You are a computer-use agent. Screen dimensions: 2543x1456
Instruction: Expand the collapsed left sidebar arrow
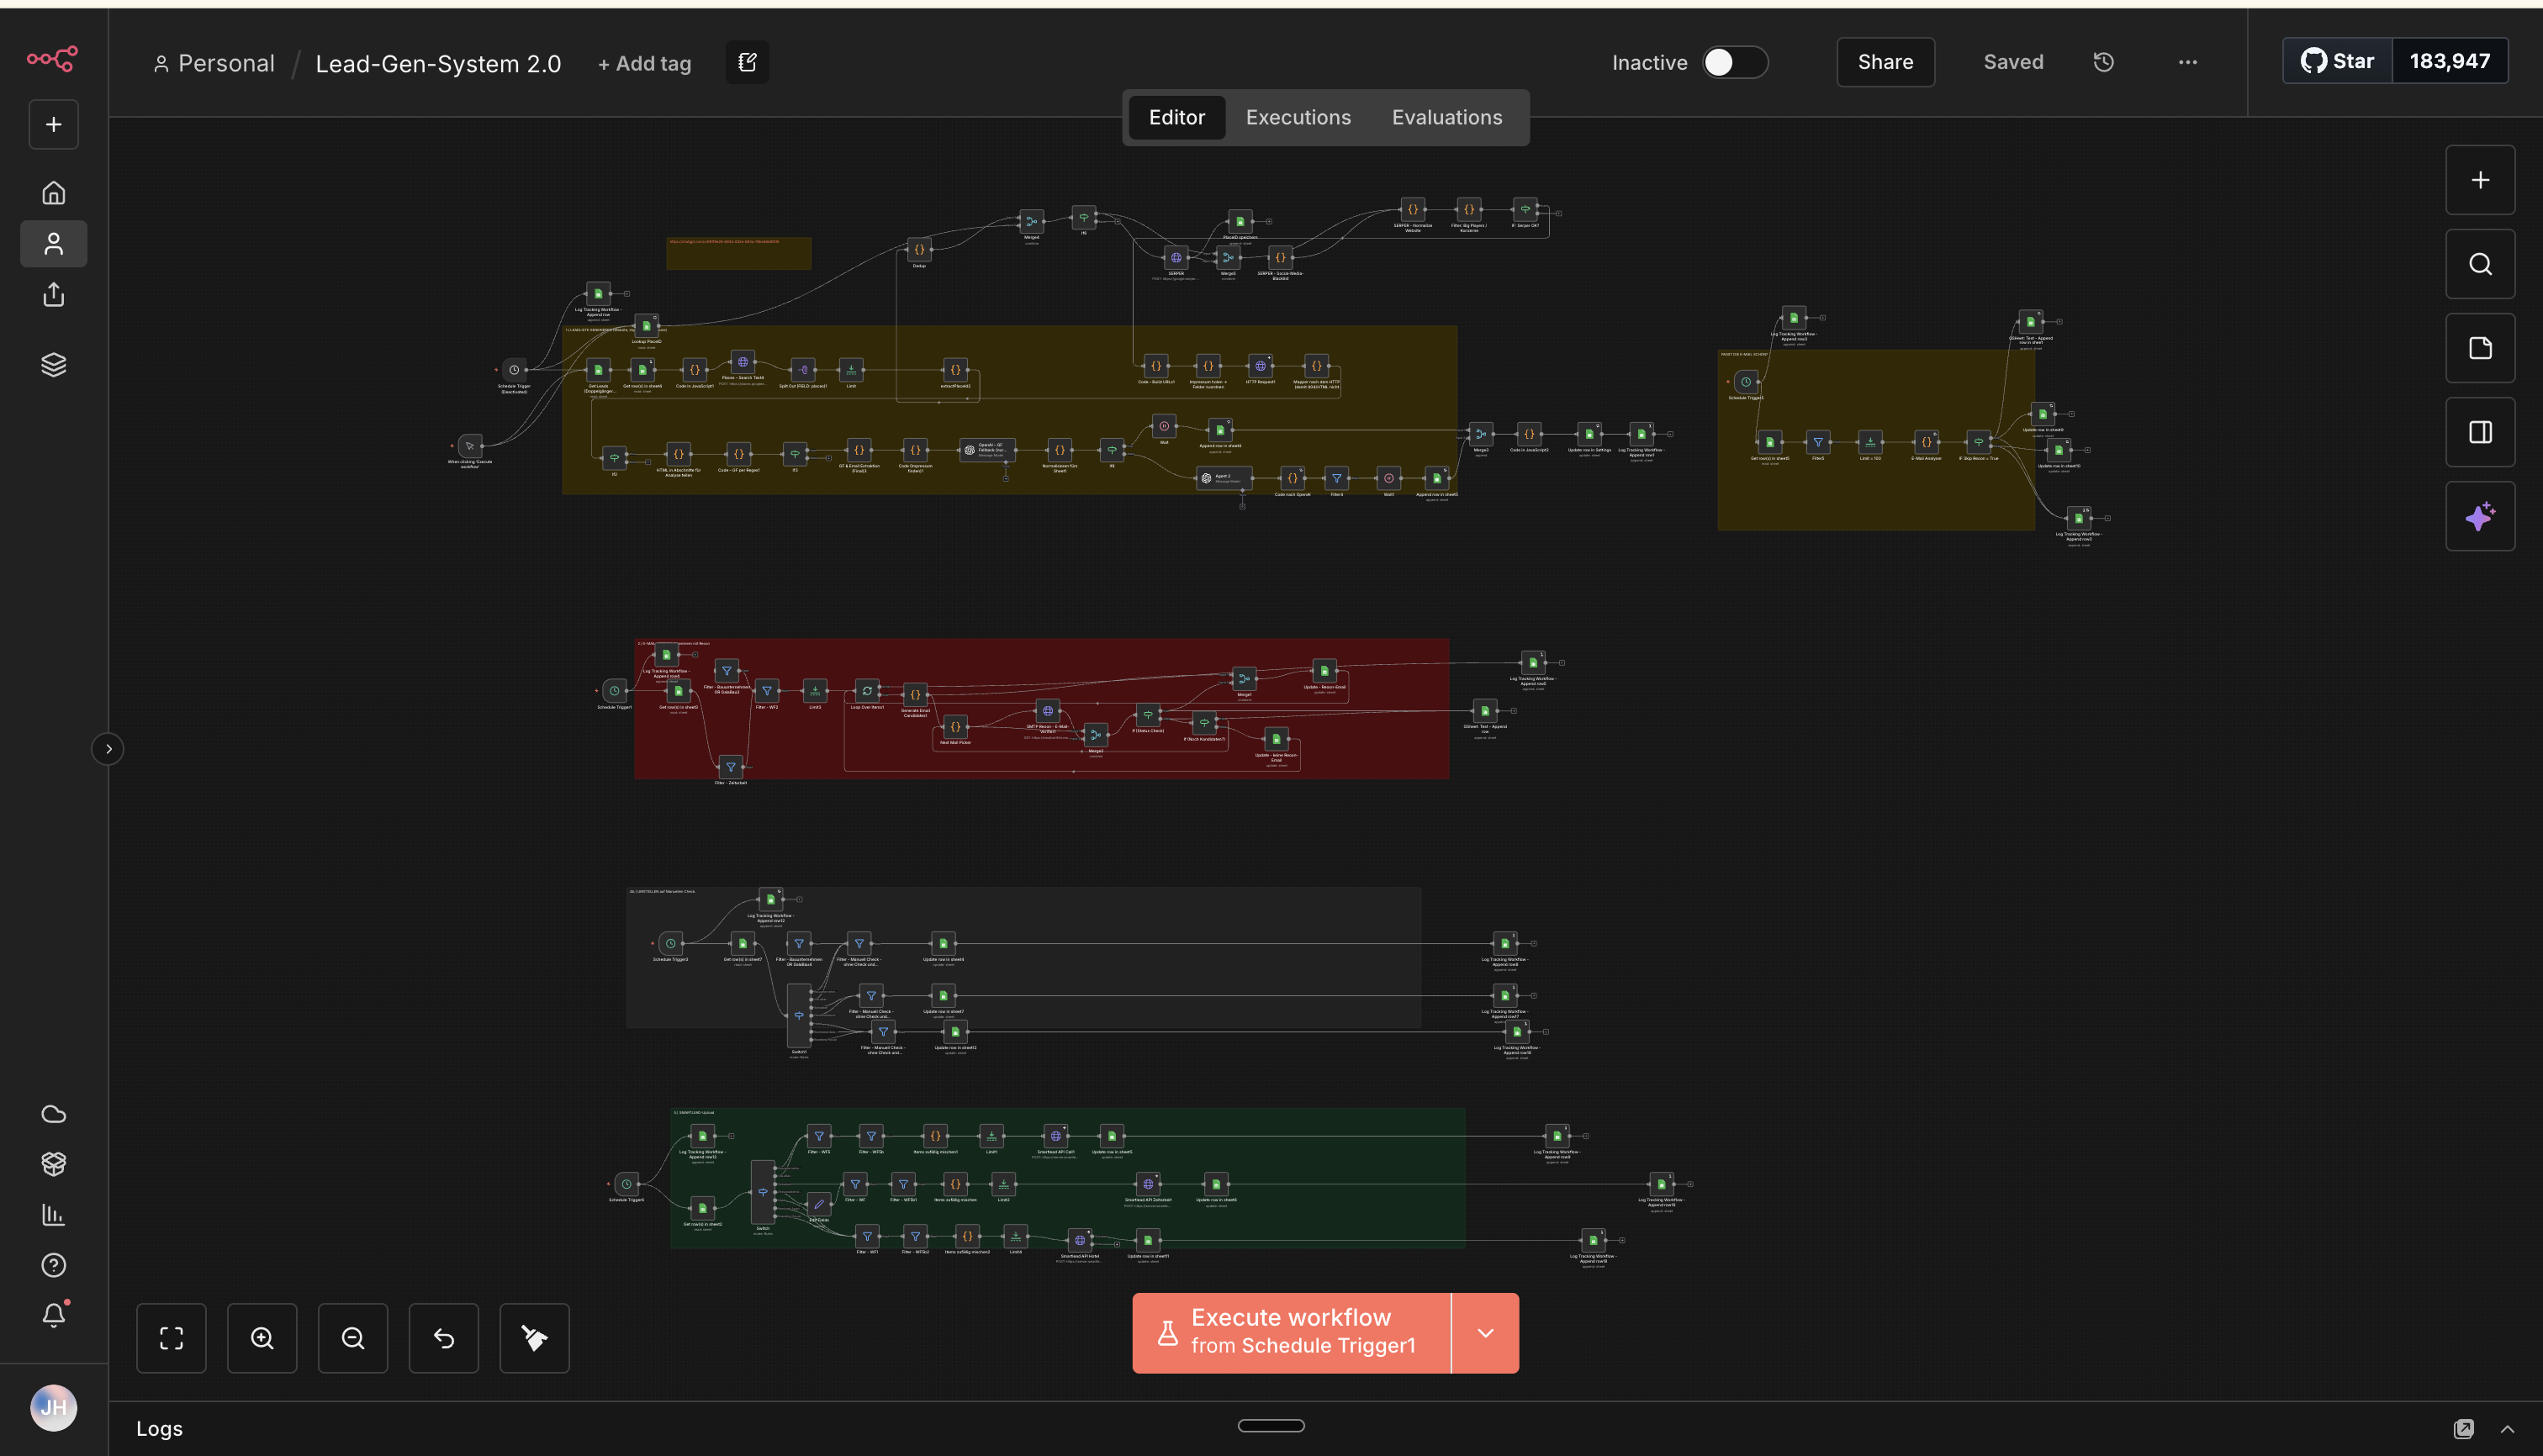tap(108, 748)
